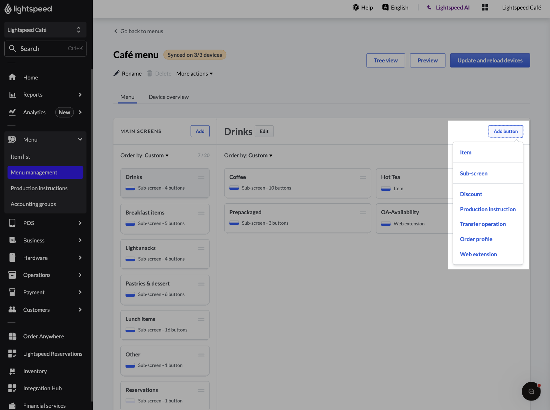This screenshot has height=410, width=550.
Task: Click the Lightspeed AI sparkle icon
Action: [429, 8]
